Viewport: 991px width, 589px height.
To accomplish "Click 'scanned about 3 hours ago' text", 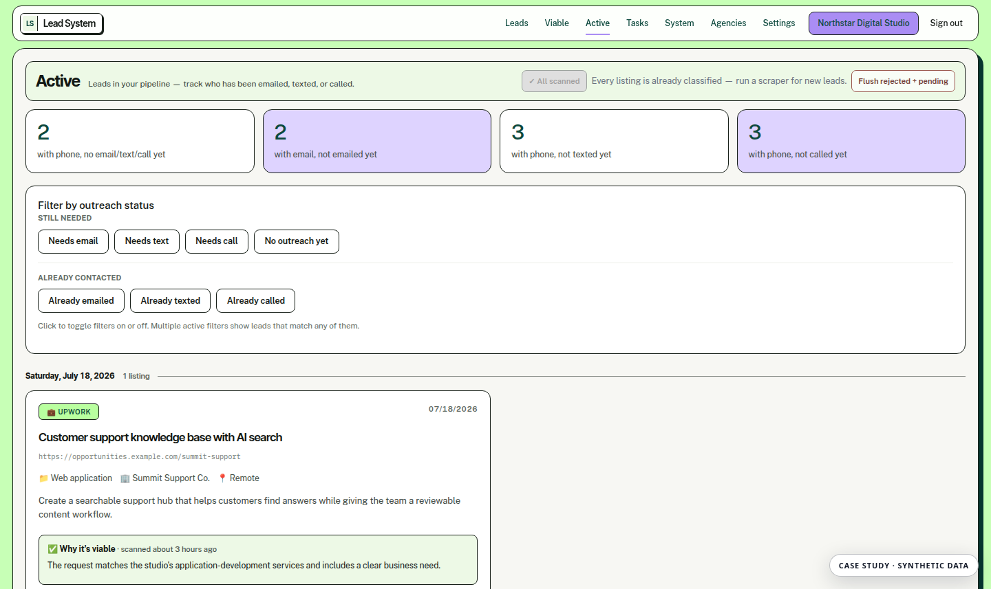I will pos(169,550).
